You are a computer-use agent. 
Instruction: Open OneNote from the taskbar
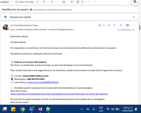click(40, 109)
